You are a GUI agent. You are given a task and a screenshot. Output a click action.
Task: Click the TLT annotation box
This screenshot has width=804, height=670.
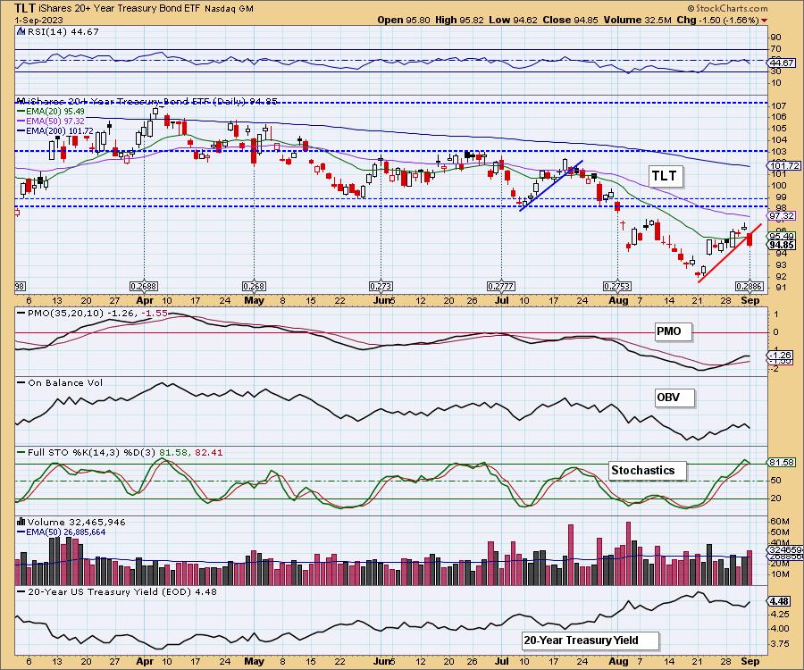[x=665, y=176]
